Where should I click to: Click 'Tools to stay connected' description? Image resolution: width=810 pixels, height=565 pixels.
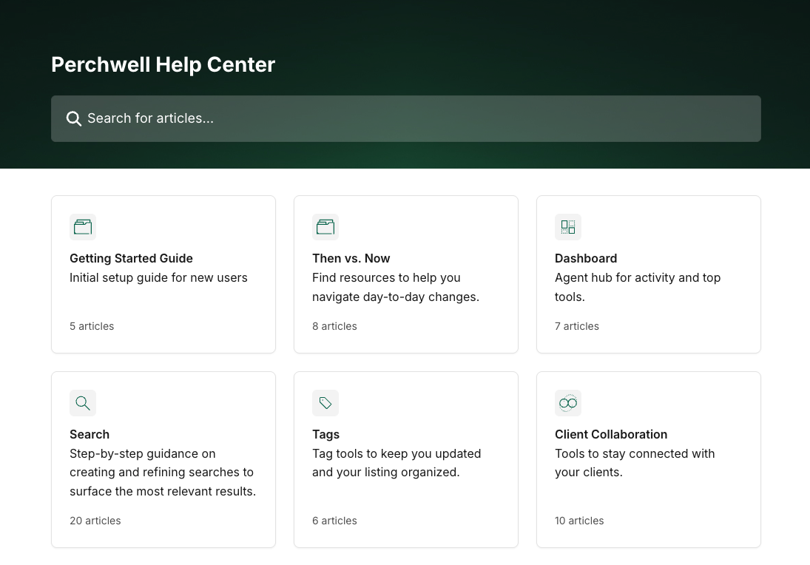(635, 463)
